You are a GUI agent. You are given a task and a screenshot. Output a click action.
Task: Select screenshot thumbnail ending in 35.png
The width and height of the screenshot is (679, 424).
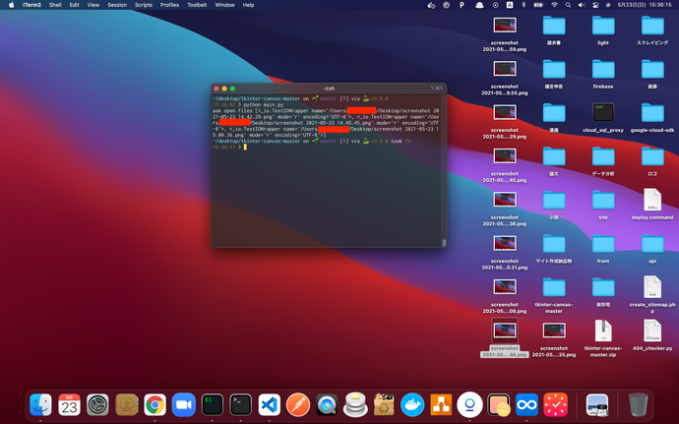tap(554, 339)
